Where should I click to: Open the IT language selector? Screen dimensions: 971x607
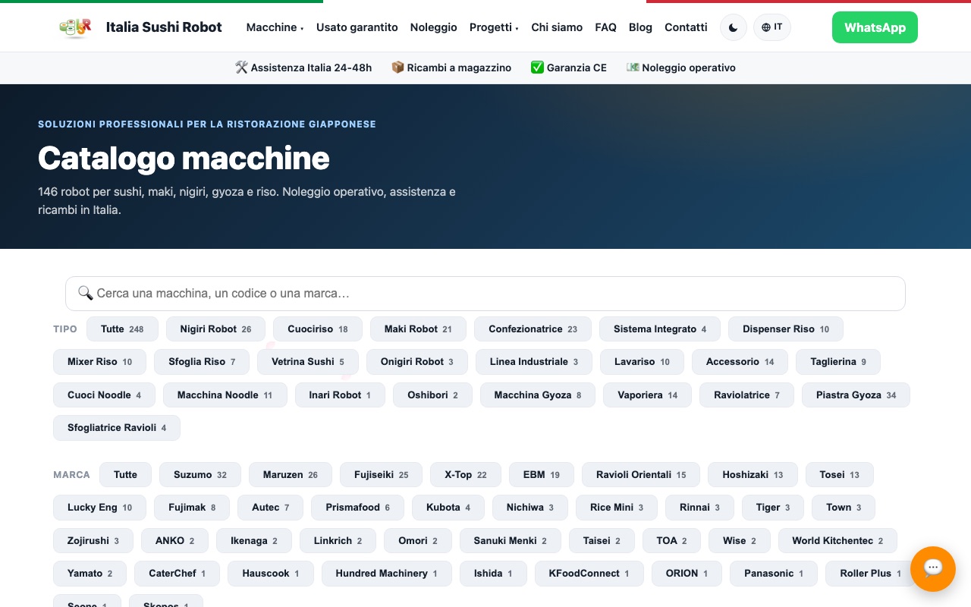click(772, 27)
